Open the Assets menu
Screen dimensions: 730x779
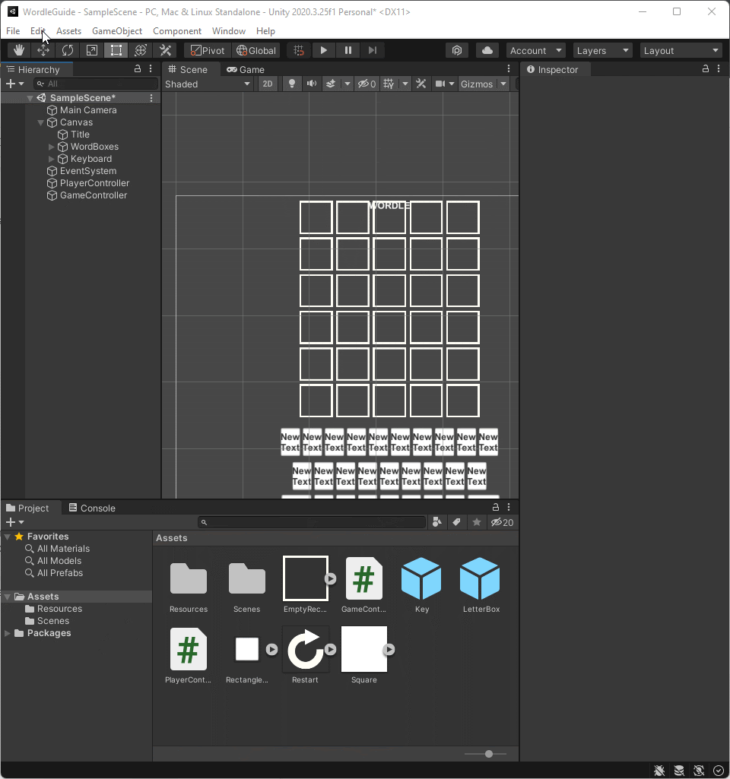point(68,31)
